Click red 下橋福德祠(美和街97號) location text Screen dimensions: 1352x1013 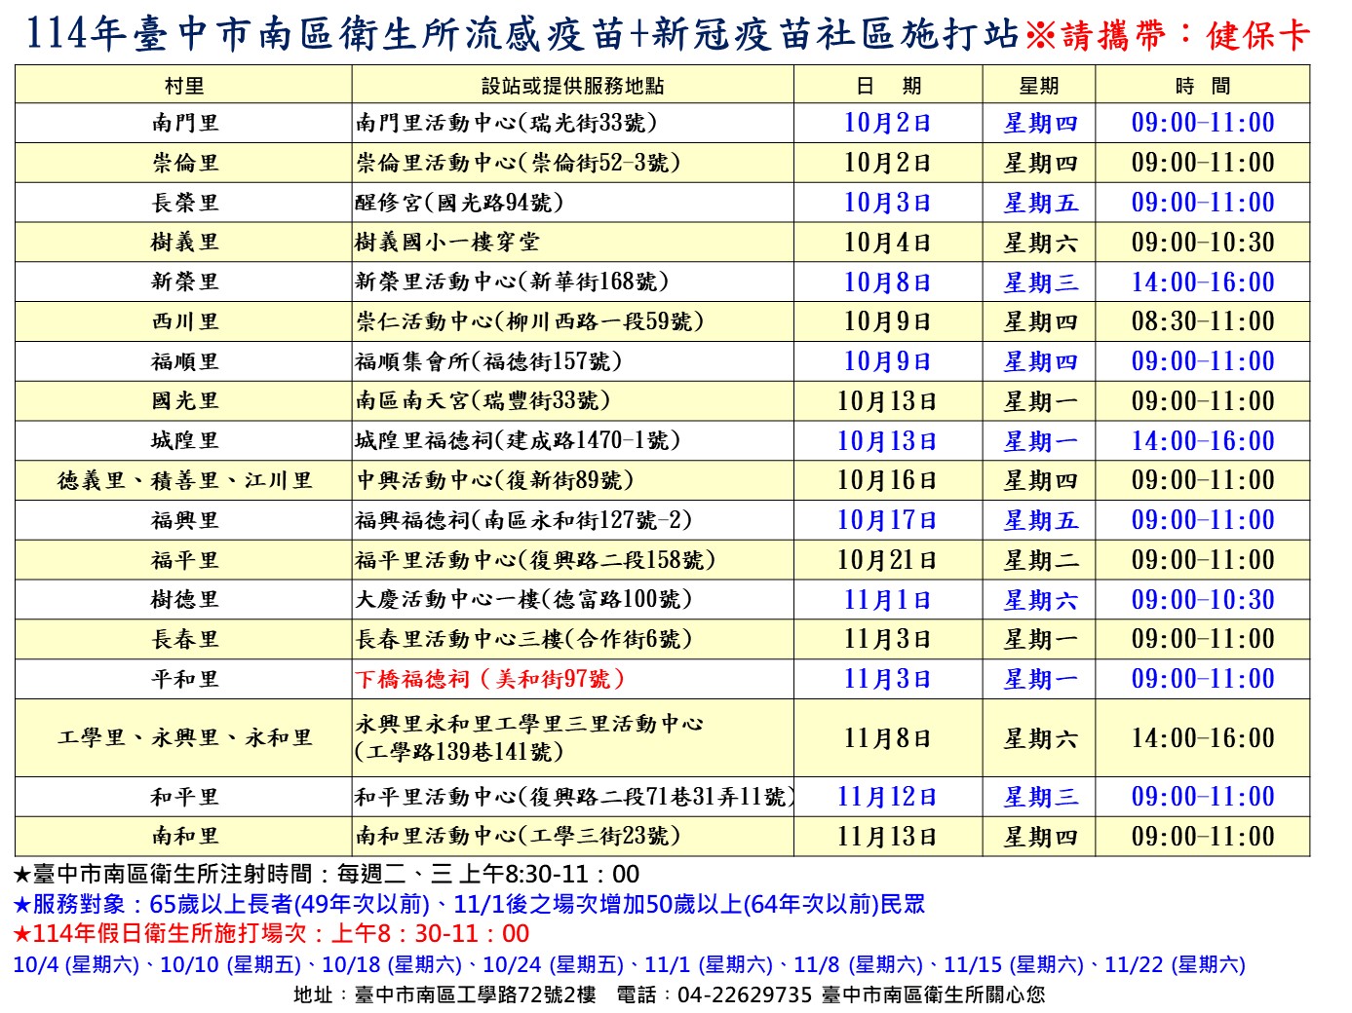click(489, 679)
